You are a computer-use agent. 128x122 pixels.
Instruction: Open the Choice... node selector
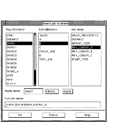52,91
